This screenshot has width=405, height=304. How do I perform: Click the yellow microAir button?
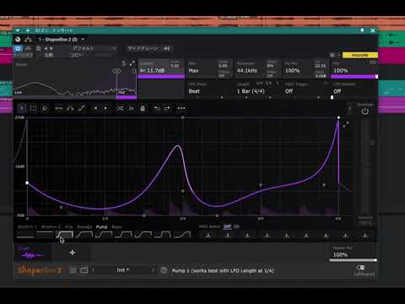coord(360,55)
